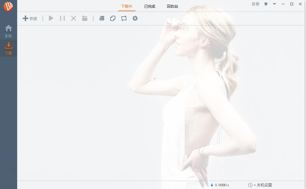Select 下载 in the left sidebar

(x=9, y=49)
